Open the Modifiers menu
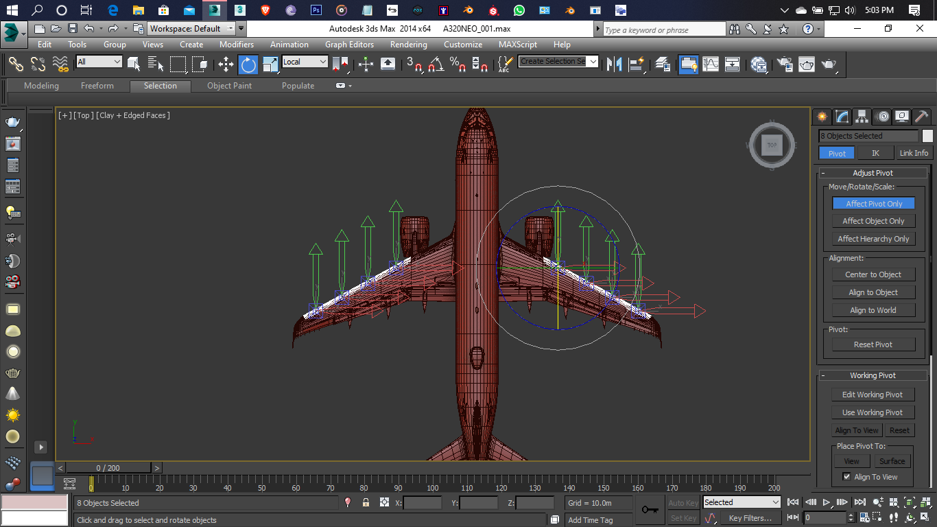This screenshot has height=527, width=937. click(x=237, y=45)
